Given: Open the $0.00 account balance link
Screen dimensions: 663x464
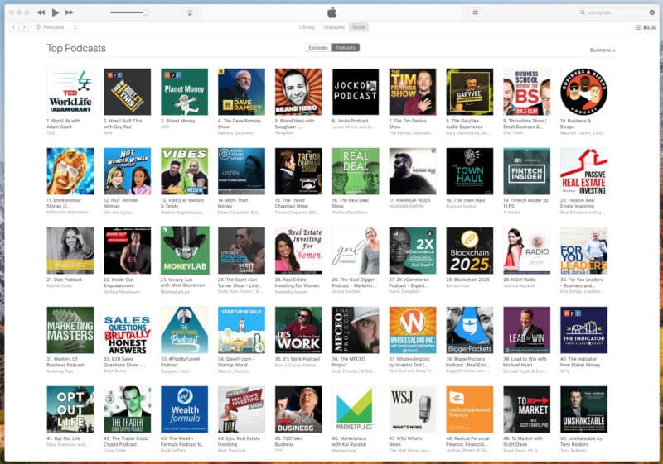Looking at the screenshot, I should pos(646,27).
